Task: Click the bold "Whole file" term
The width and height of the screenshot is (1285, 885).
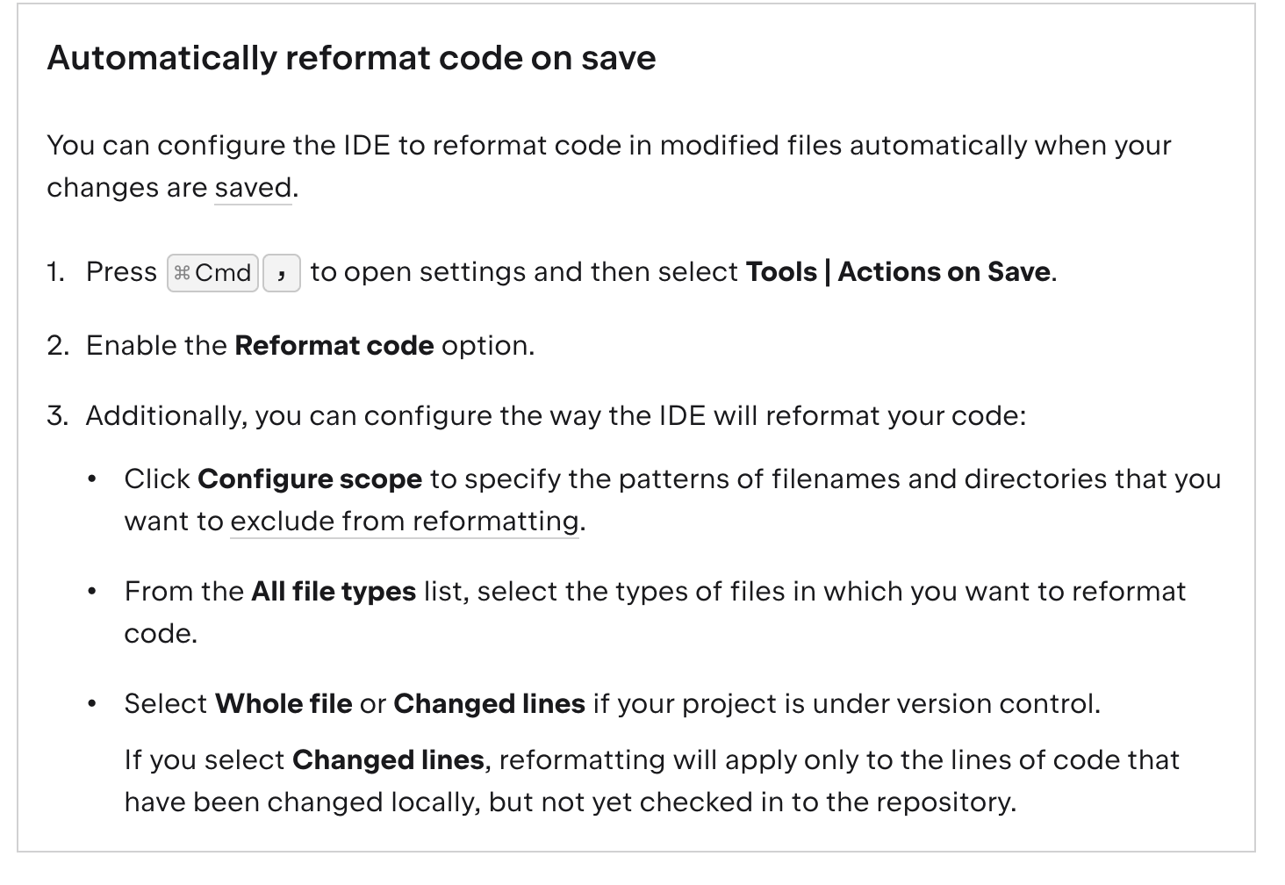Action: (284, 704)
